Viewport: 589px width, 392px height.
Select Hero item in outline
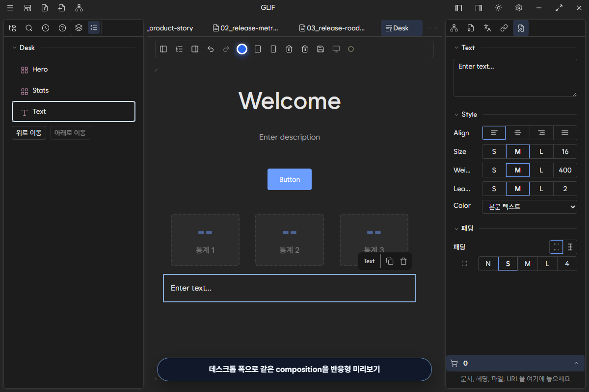tap(74, 70)
